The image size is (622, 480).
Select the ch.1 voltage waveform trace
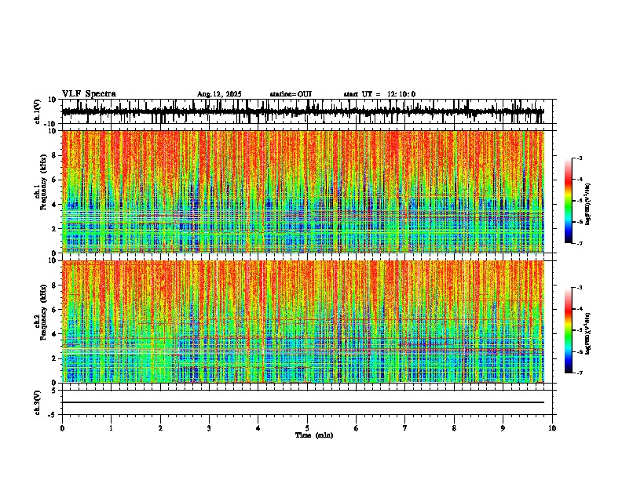(x=302, y=111)
